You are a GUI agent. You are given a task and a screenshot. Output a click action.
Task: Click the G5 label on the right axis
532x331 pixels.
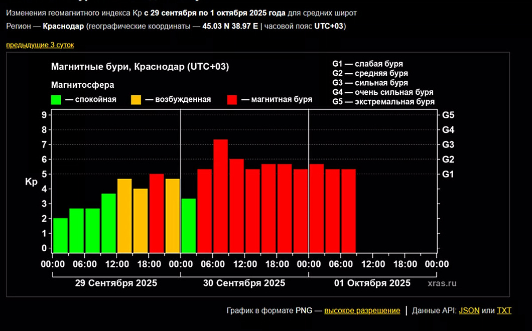pyautogui.click(x=448, y=115)
